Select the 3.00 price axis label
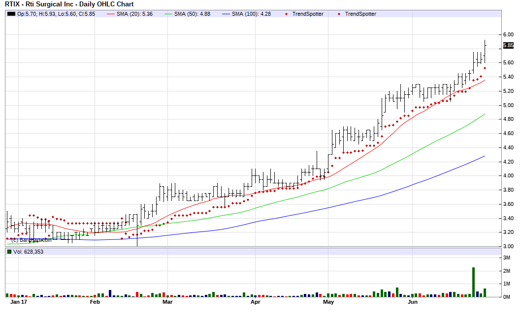This screenshot has height=317, width=522. [508, 246]
